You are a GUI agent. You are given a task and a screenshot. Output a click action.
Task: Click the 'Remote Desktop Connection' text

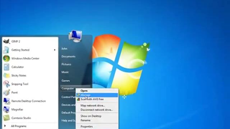click(x=29, y=101)
